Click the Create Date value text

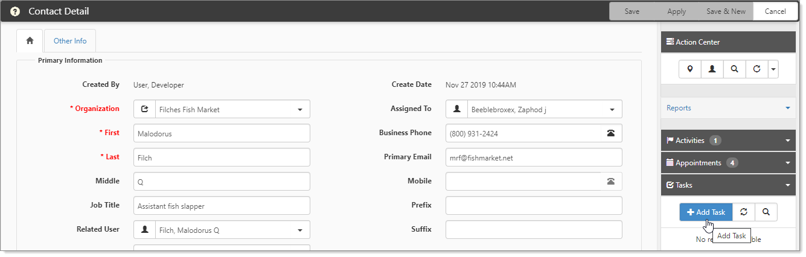pos(481,85)
